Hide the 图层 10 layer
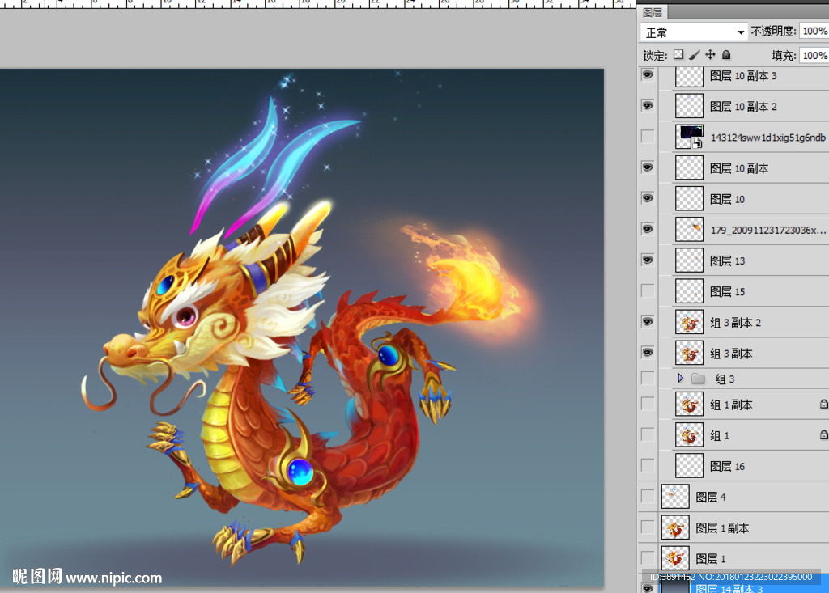The width and height of the screenshot is (829, 593). (648, 198)
